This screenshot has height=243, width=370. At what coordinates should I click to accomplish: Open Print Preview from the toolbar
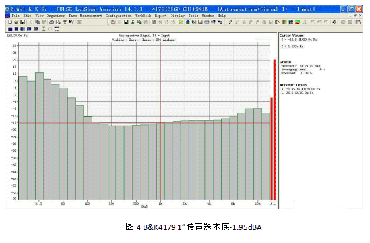click(58, 22)
